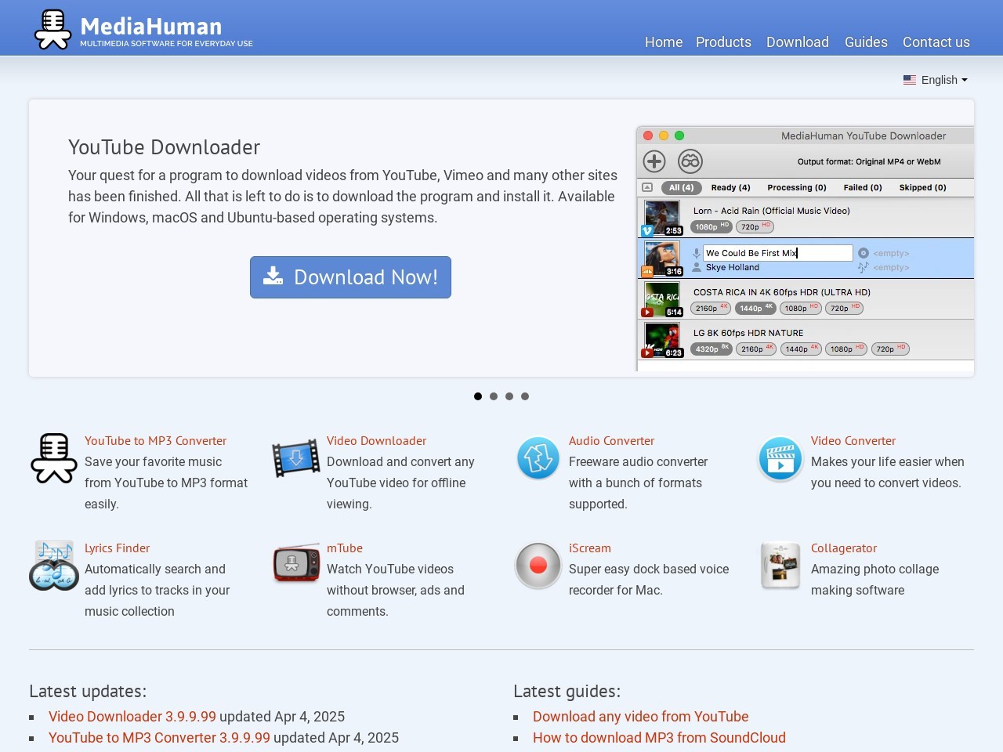Screen dimensions: 1003x752
Task: Open the English language dropdown
Action: 936,80
